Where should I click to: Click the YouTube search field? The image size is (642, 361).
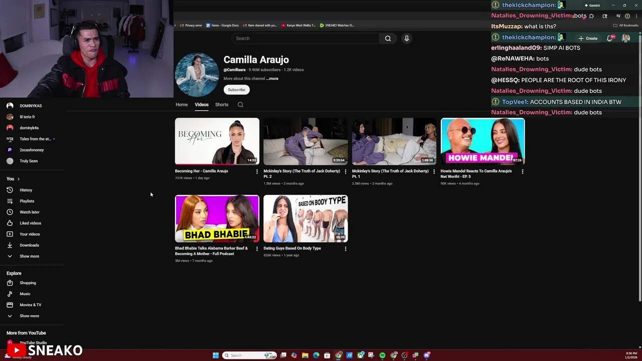306,38
